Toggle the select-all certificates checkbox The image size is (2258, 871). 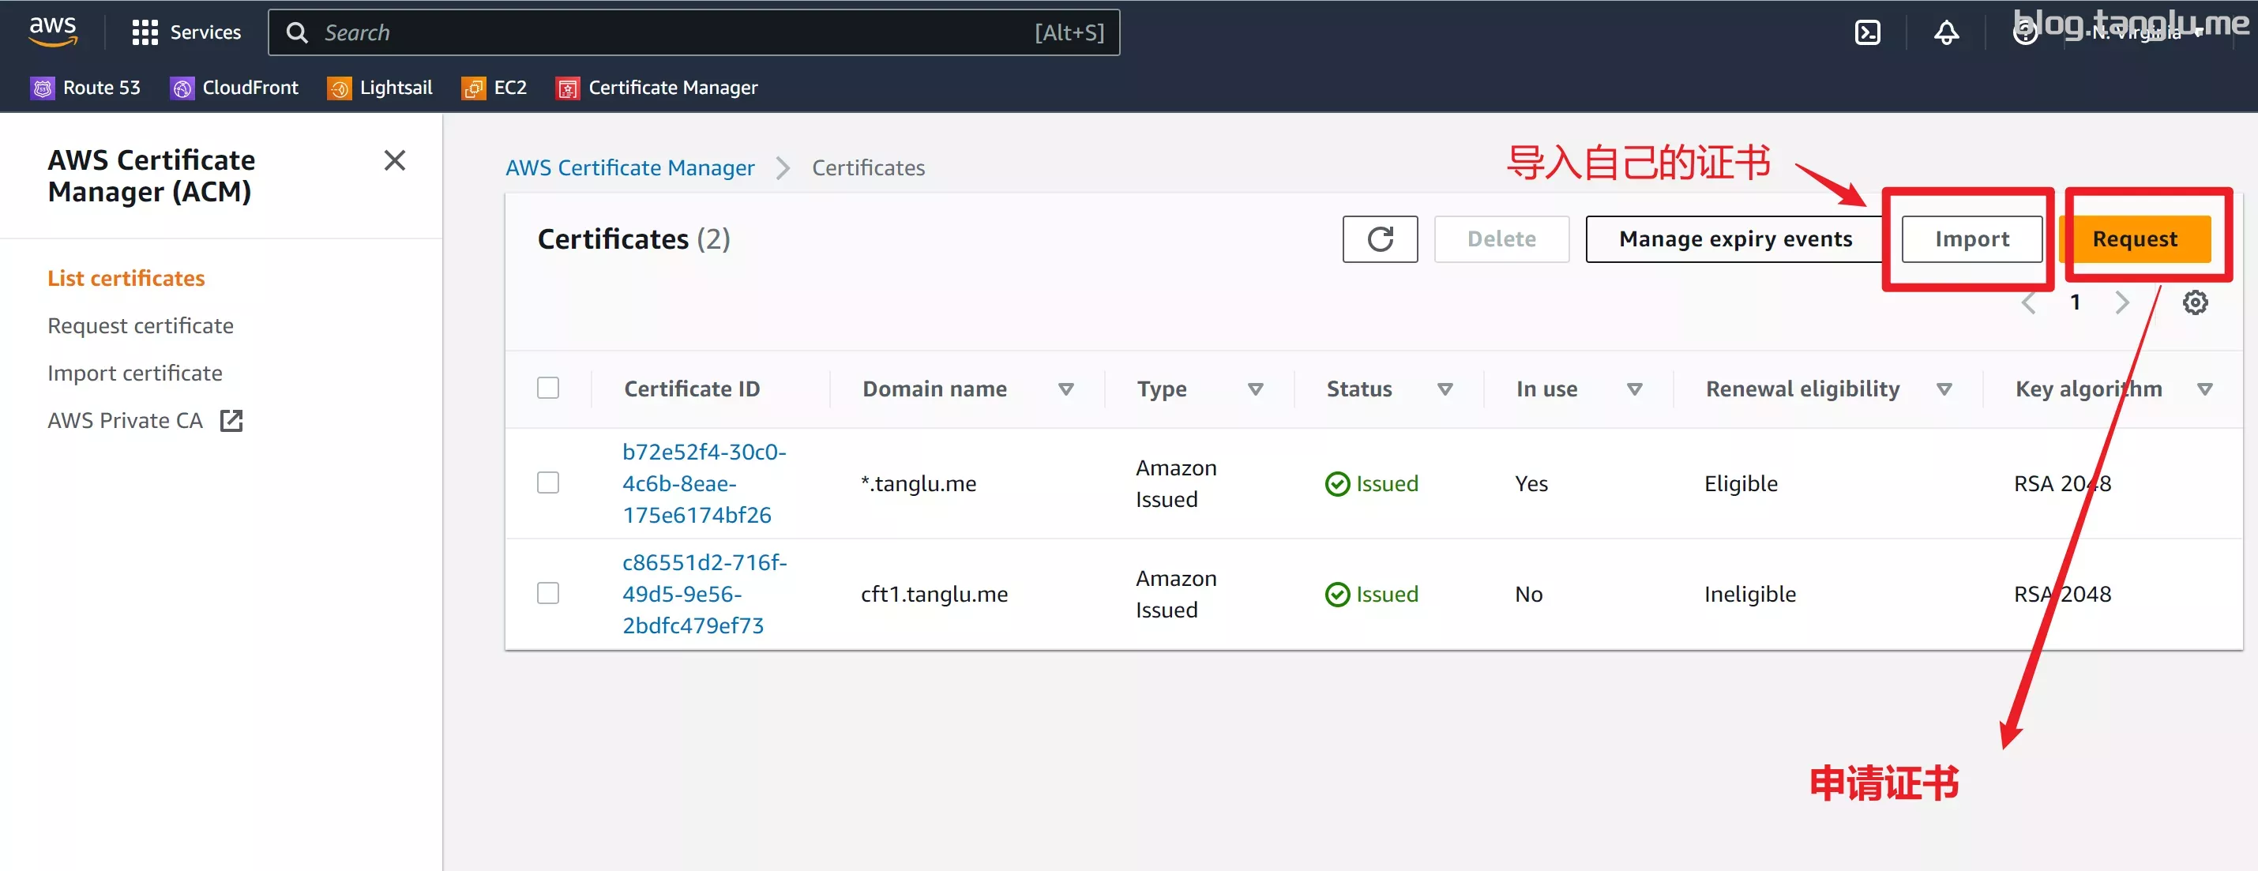pos(548,389)
